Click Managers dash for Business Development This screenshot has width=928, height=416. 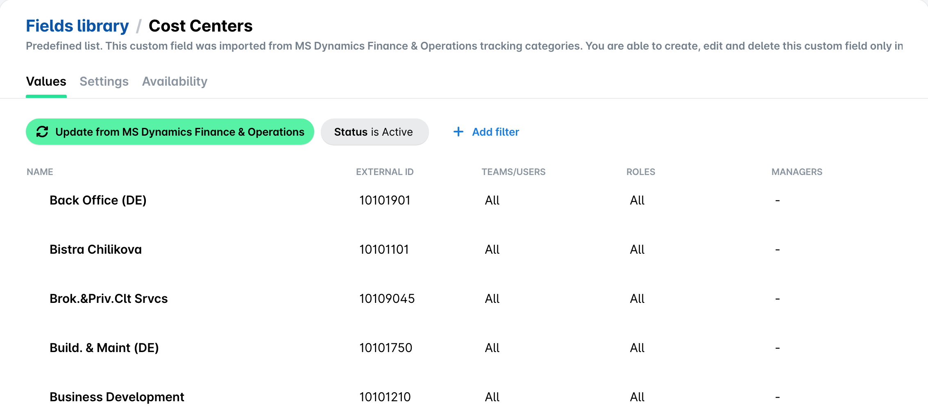click(777, 397)
